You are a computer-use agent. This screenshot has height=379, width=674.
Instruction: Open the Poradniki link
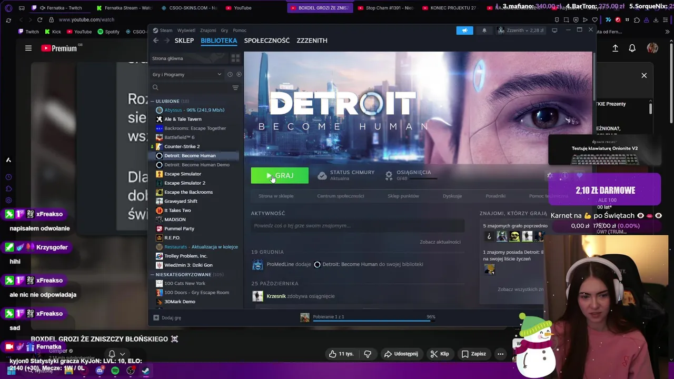click(495, 196)
